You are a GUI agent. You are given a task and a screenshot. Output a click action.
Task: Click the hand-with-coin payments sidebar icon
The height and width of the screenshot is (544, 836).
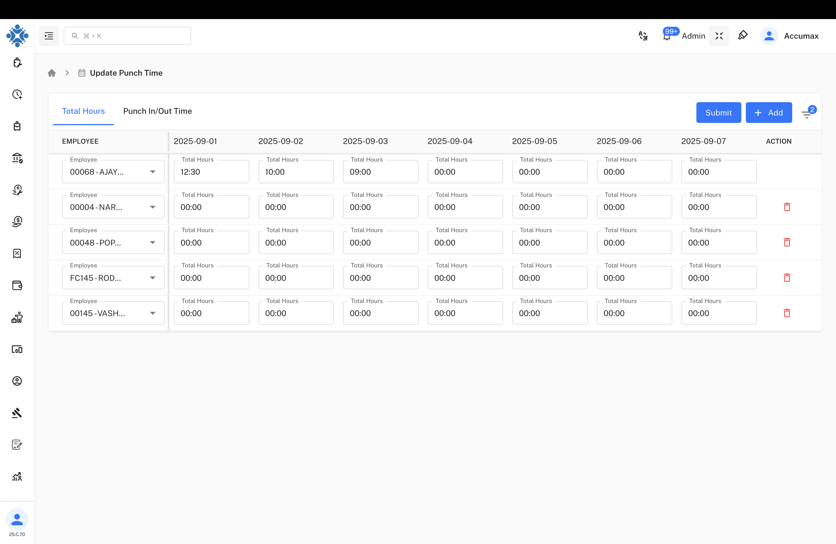click(x=17, y=221)
